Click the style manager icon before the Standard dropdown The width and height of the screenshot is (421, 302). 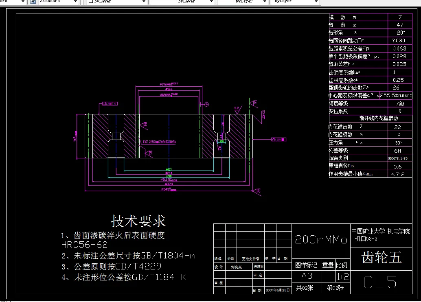33,2
